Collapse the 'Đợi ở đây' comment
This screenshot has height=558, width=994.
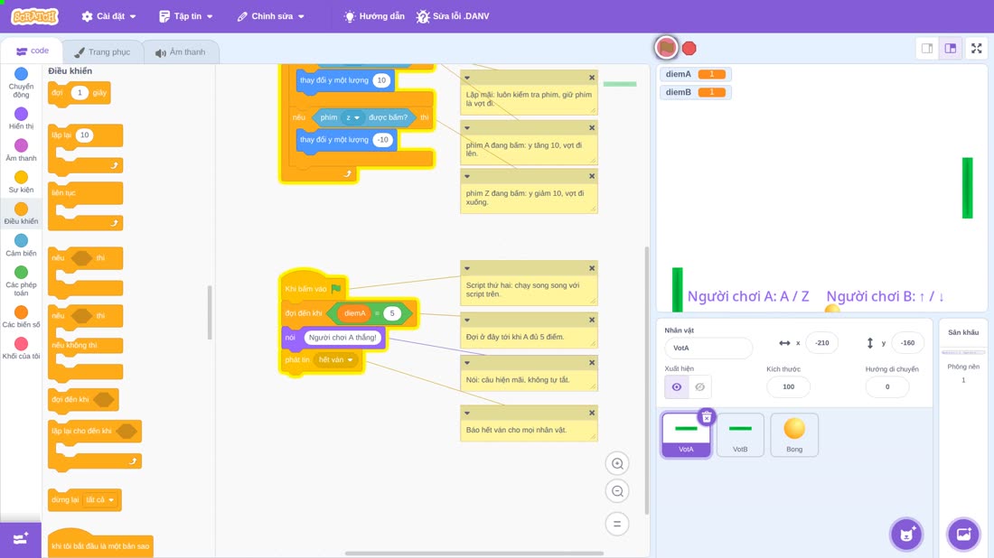point(467,320)
